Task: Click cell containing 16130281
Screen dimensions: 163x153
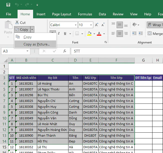Action: (x=26, y=83)
